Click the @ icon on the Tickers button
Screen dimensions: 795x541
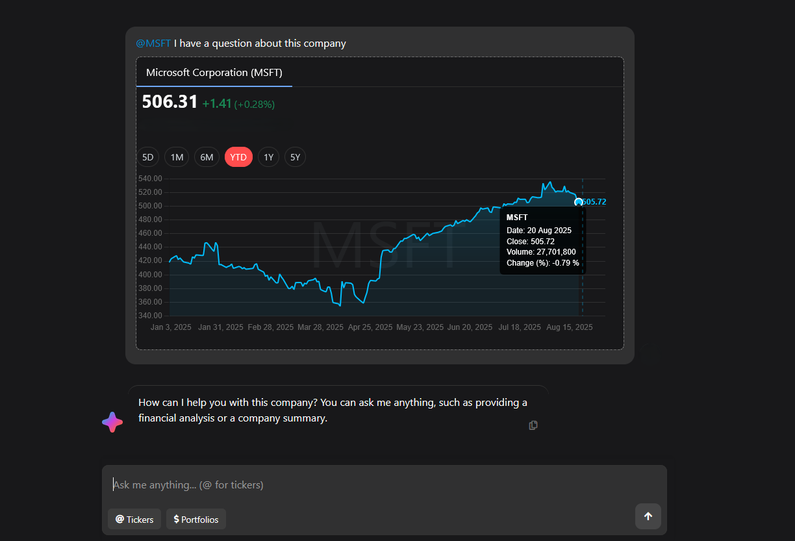click(119, 519)
